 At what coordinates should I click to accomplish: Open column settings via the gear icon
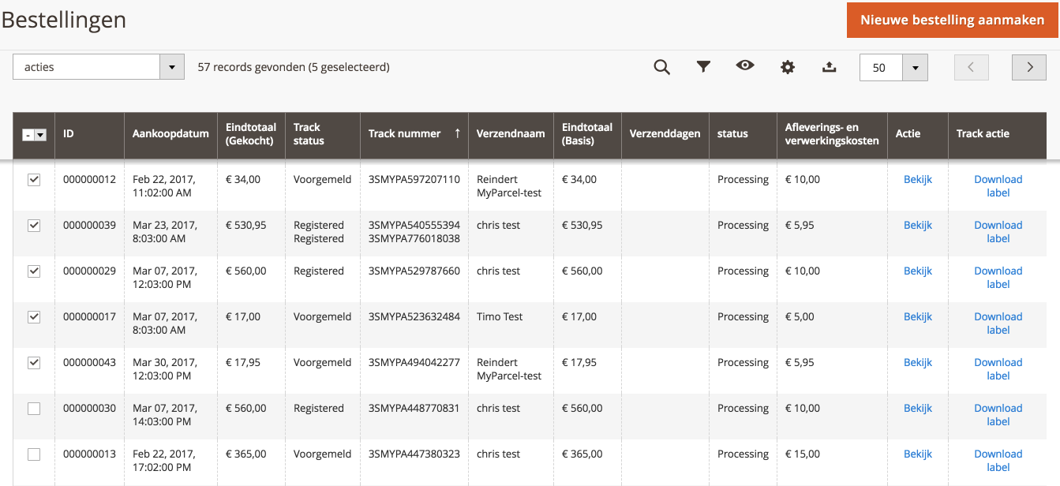click(x=787, y=67)
